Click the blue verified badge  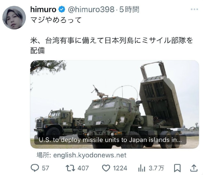(62, 10)
